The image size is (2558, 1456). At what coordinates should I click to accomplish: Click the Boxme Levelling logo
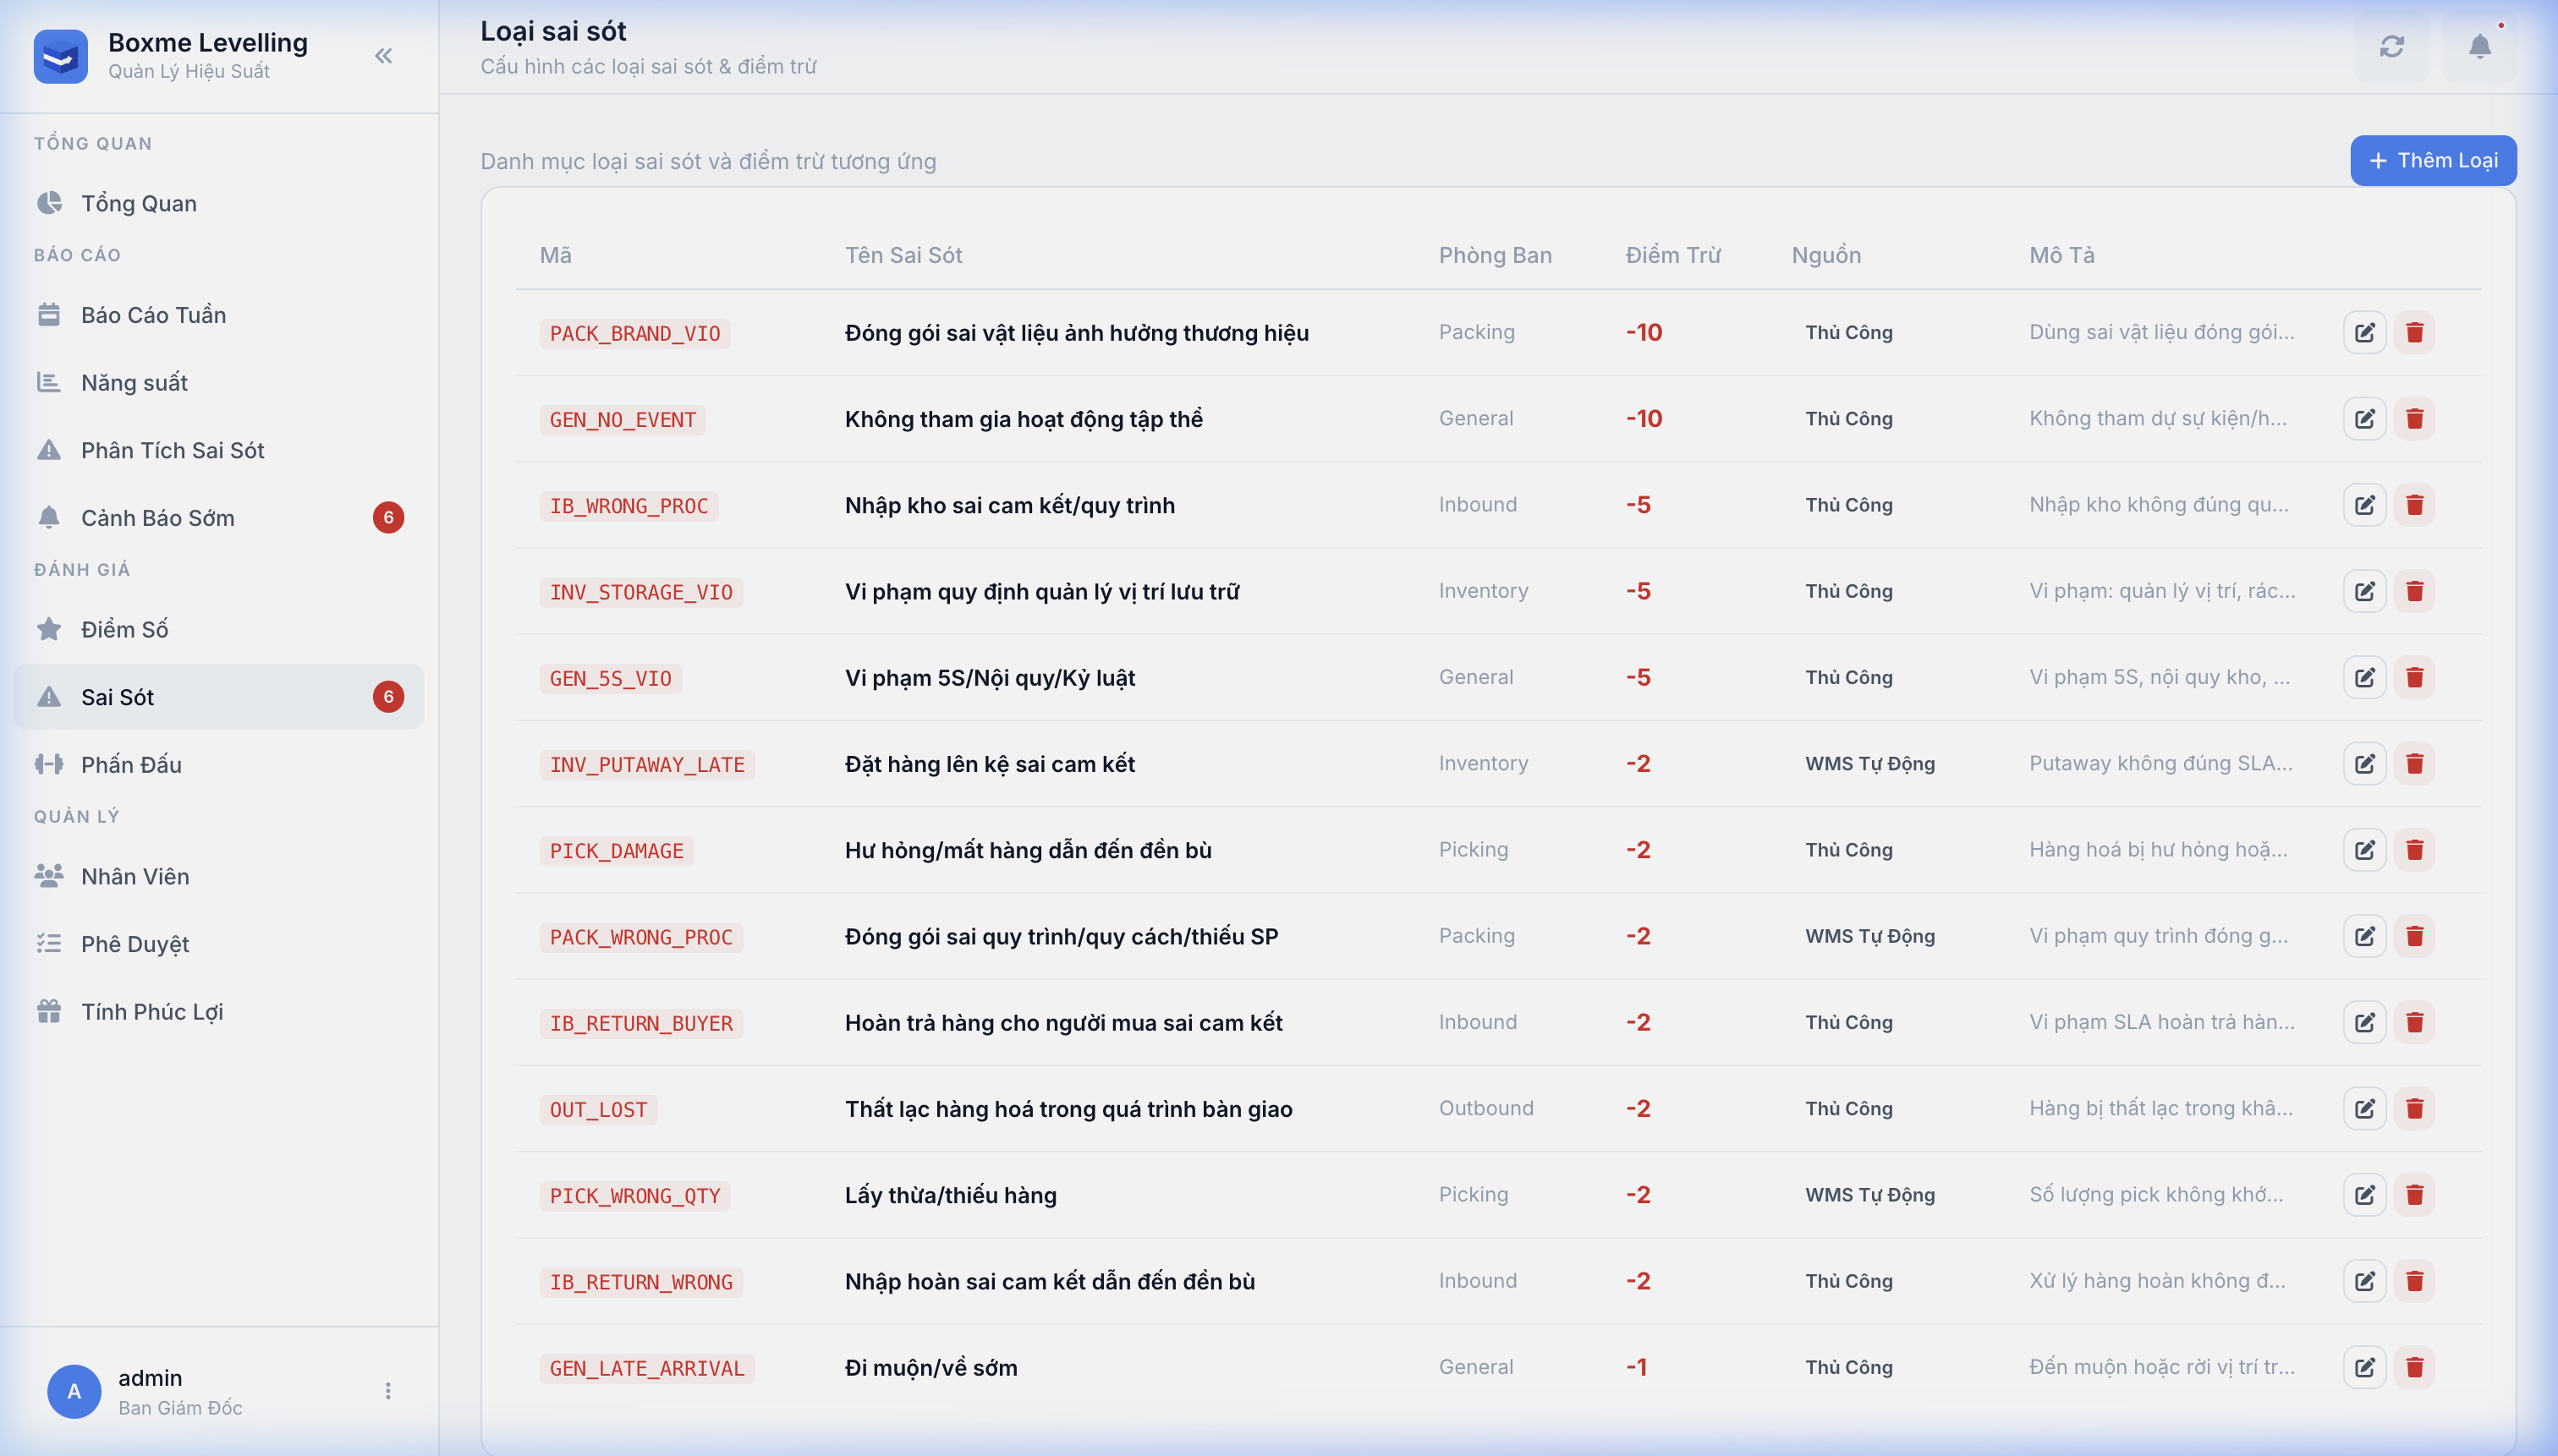pyautogui.click(x=61, y=57)
